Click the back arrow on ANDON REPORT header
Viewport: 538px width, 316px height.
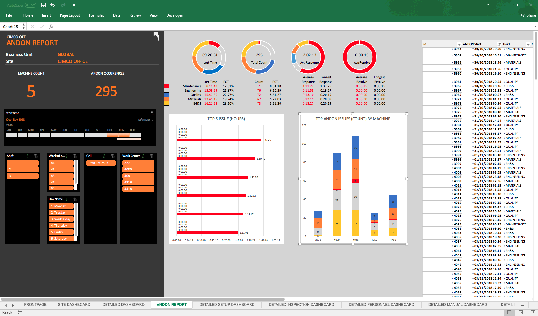pos(157,36)
